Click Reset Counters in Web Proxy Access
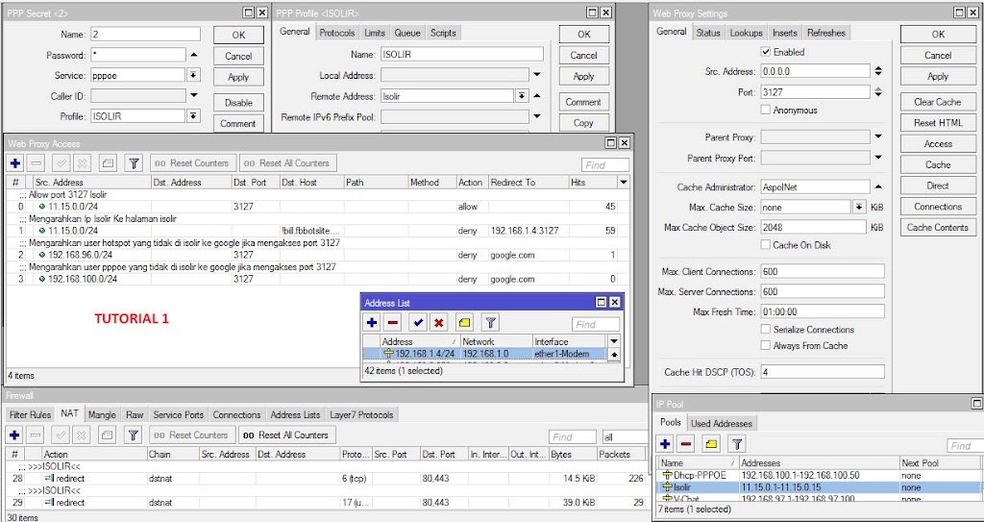 pos(193,163)
